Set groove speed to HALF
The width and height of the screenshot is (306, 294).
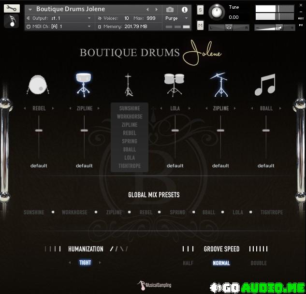tap(188, 263)
